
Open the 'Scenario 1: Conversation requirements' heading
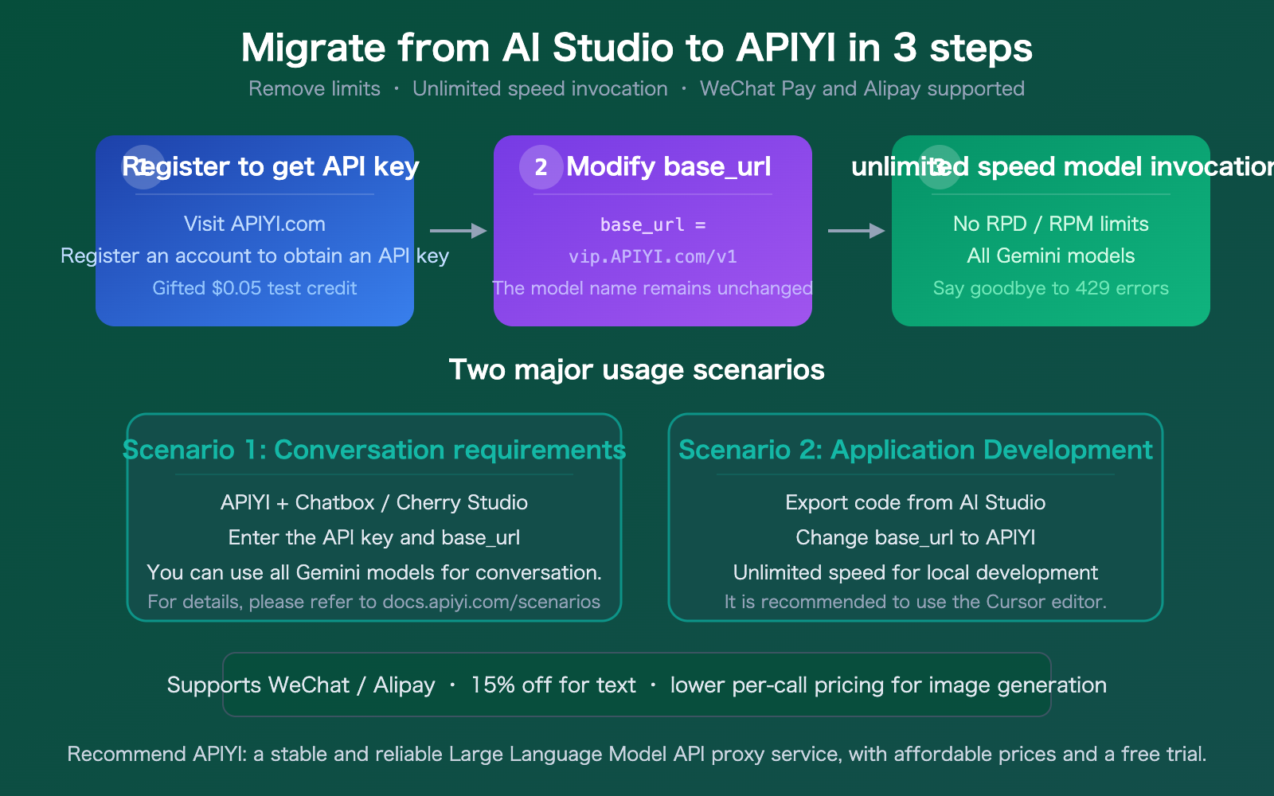[373, 450]
